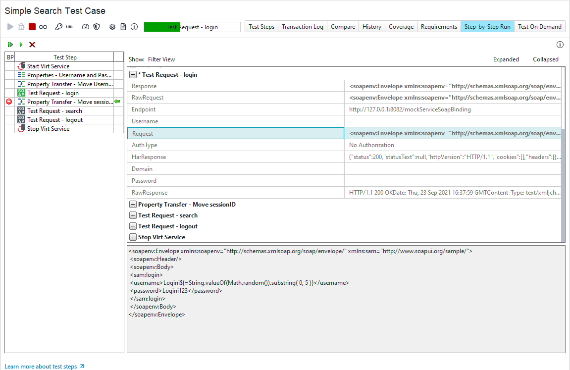The image size is (570, 370).
Task: Expand the Property Transfer - Move sessionID node
Action: (133, 205)
